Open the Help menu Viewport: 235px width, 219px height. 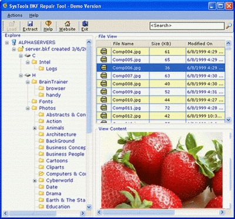tap(33, 15)
